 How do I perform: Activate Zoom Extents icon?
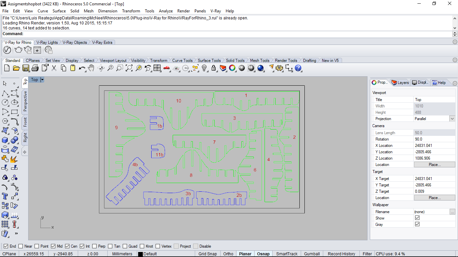129,68
